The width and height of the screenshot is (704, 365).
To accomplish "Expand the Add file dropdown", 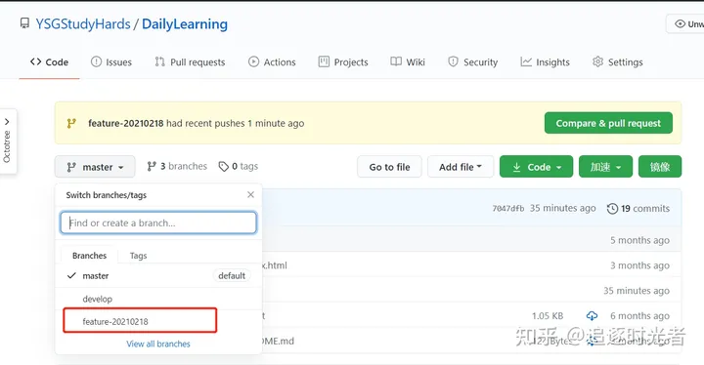I will [461, 167].
